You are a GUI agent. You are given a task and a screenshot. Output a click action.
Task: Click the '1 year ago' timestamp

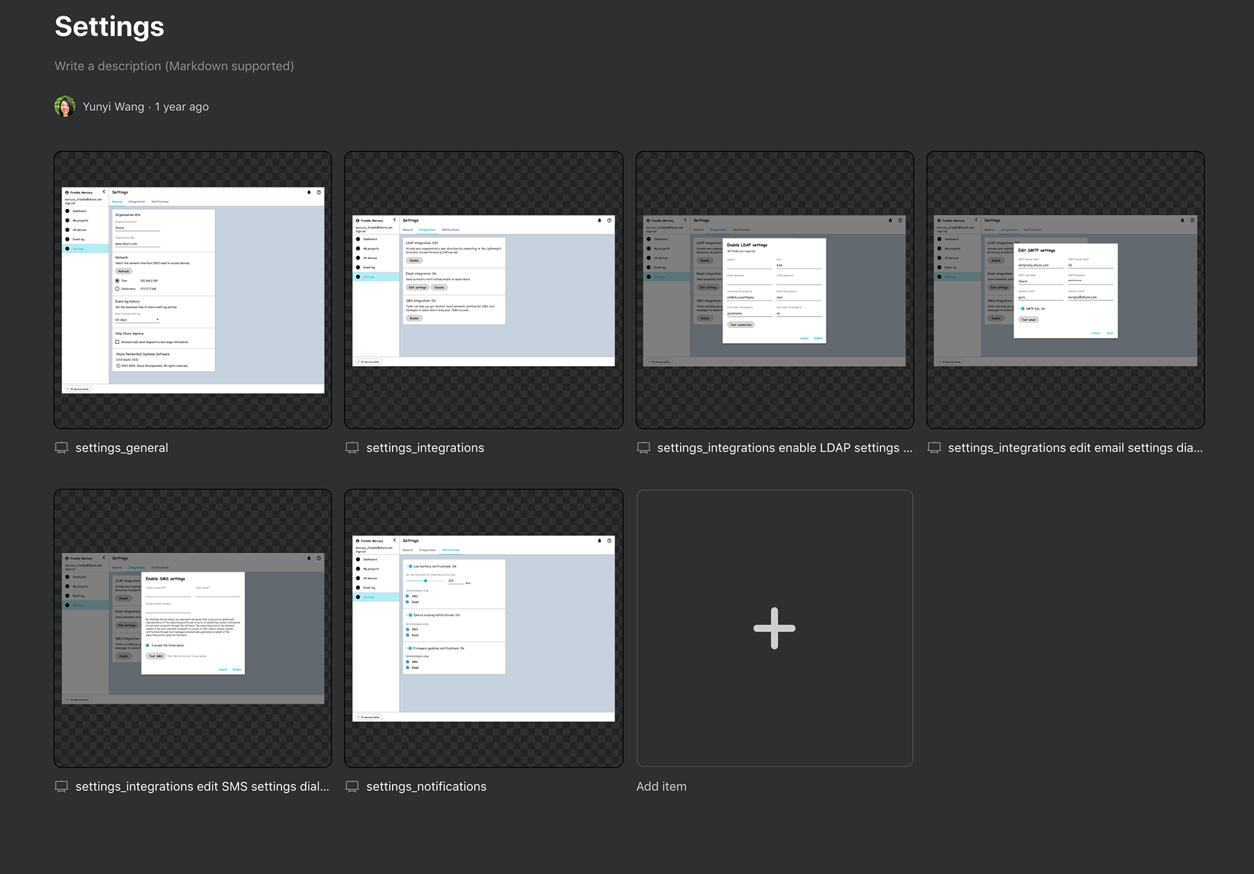pos(182,106)
